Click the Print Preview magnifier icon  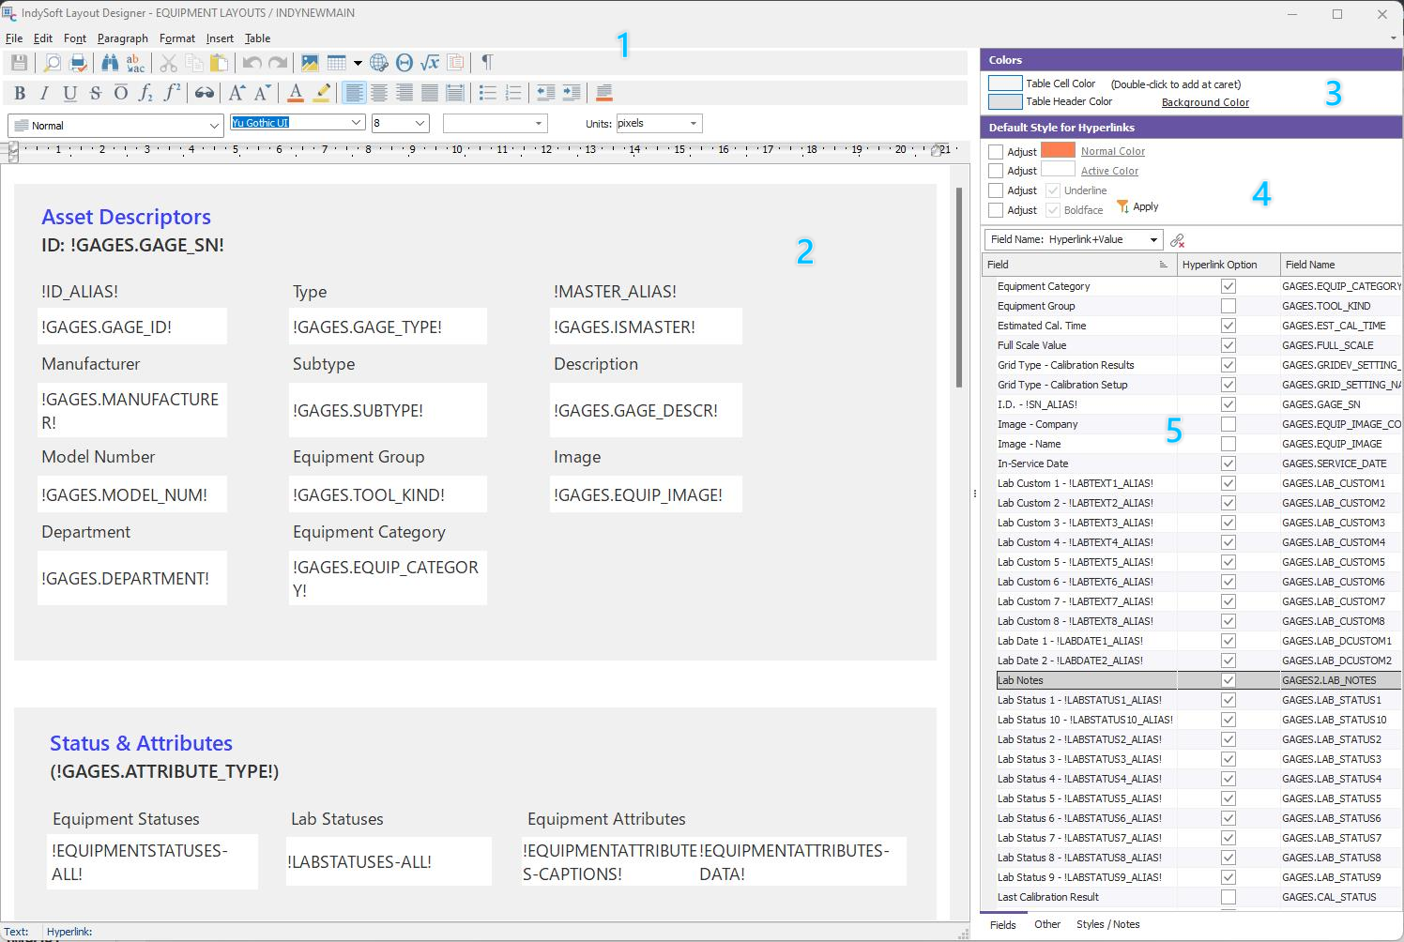(x=53, y=63)
